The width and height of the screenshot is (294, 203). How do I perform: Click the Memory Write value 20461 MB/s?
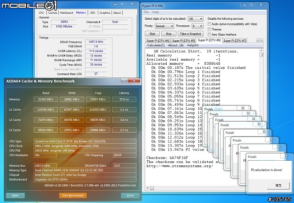[x=72, y=99]
